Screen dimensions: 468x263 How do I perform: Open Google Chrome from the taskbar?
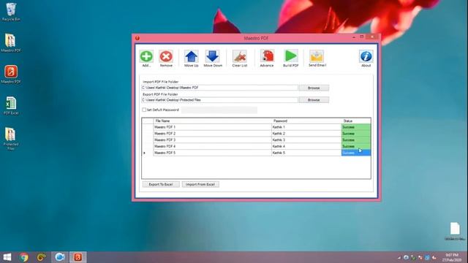coord(24,257)
